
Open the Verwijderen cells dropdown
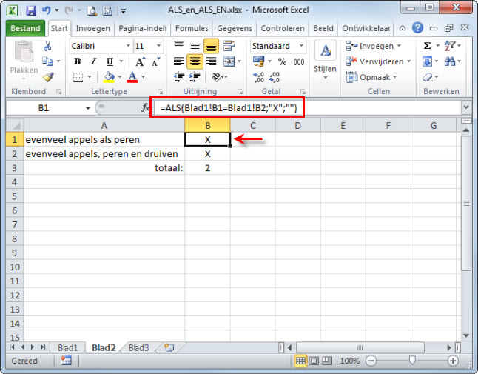(379, 61)
